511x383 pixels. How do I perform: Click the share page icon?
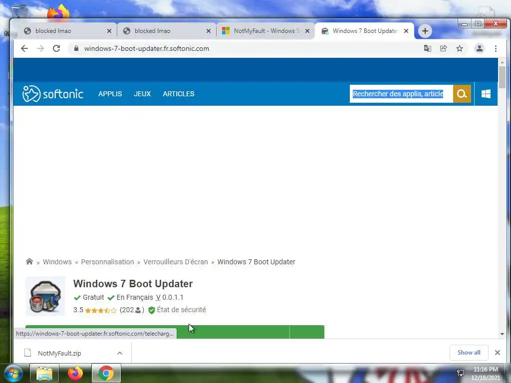click(443, 48)
